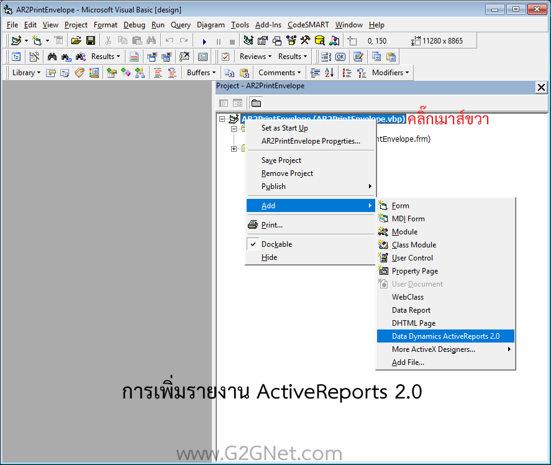Open AR2PrintEnvelope Properties from context menu

click(311, 141)
